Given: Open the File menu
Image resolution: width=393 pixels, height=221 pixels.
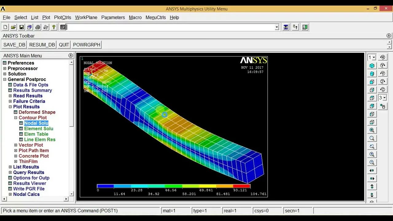Looking at the screenshot, I should [x=6, y=17].
